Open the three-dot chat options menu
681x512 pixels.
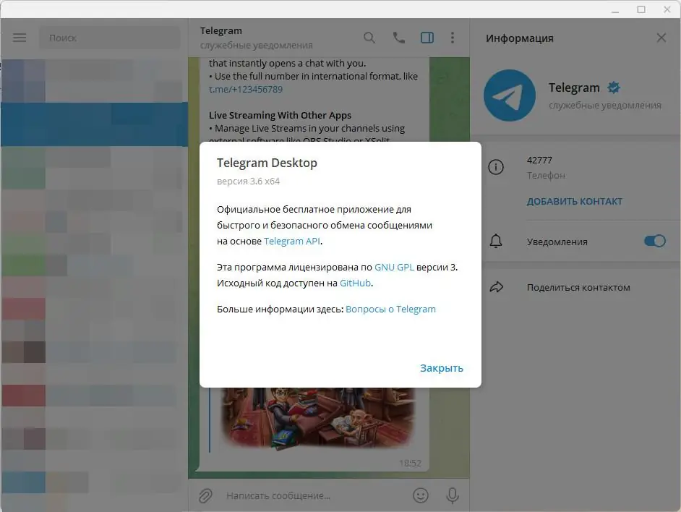(x=453, y=37)
